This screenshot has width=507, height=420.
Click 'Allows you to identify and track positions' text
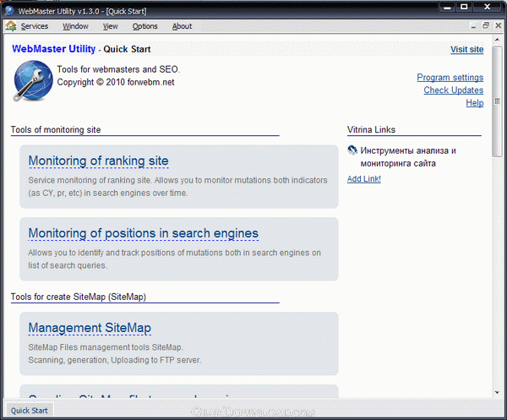pyautogui.click(x=175, y=259)
